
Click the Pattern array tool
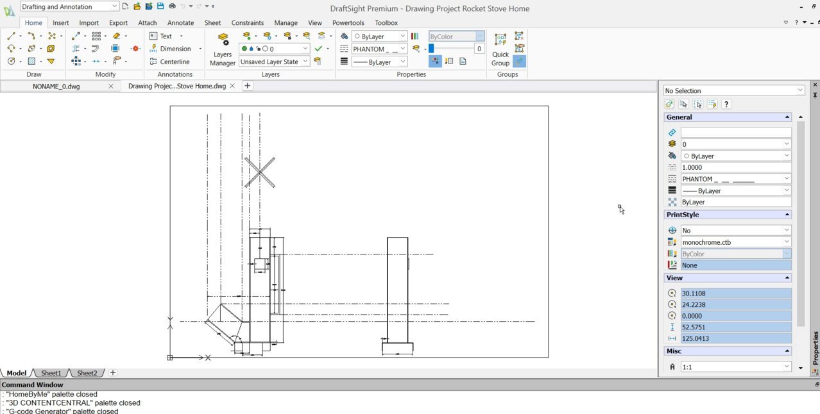pyautogui.click(x=96, y=37)
